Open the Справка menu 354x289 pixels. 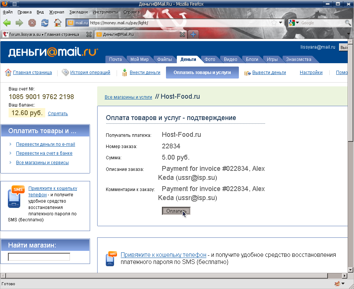132,12
